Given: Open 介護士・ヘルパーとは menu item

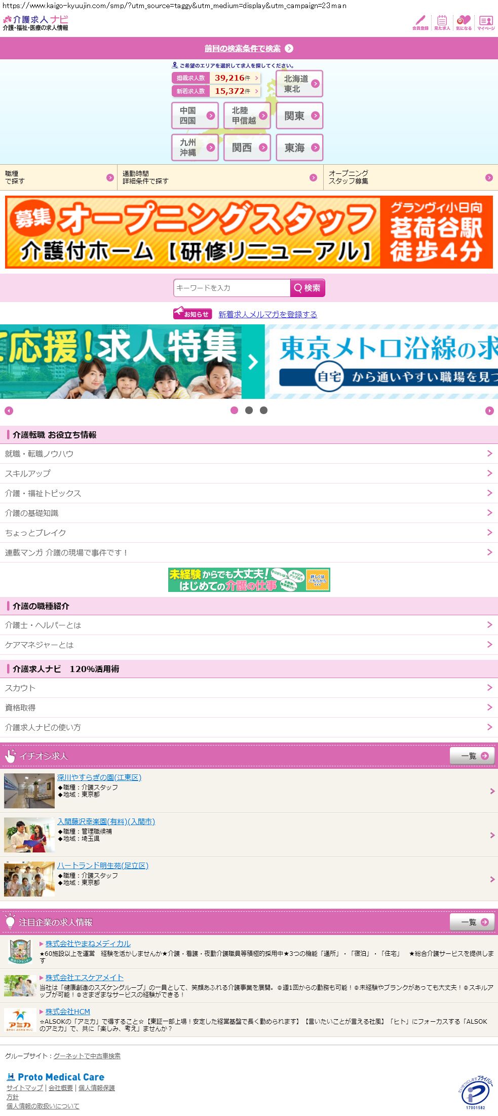Looking at the screenshot, I should click(249, 625).
